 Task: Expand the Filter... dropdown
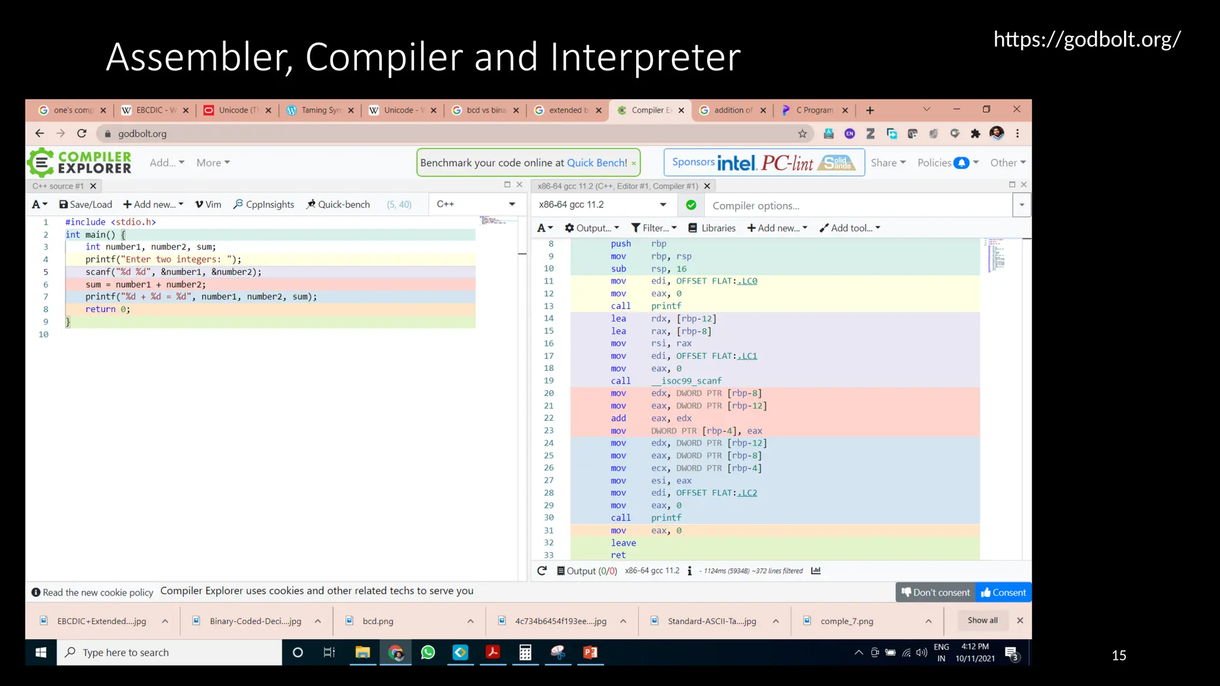(x=654, y=228)
